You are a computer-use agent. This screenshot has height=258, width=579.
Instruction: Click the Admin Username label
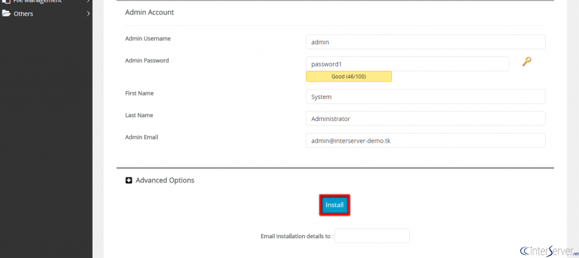click(x=148, y=38)
